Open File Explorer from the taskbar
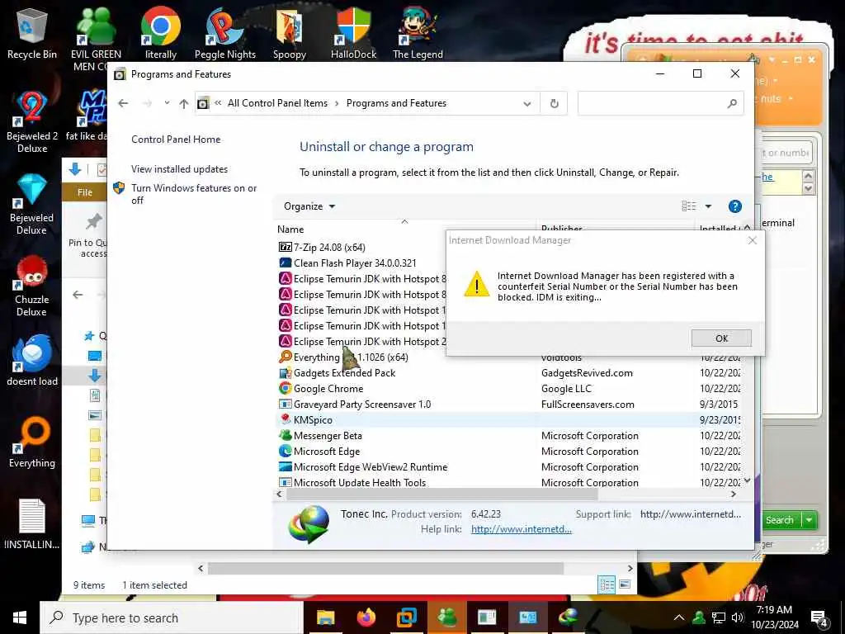Image resolution: width=845 pixels, height=634 pixels. pyautogui.click(x=325, y=617)
